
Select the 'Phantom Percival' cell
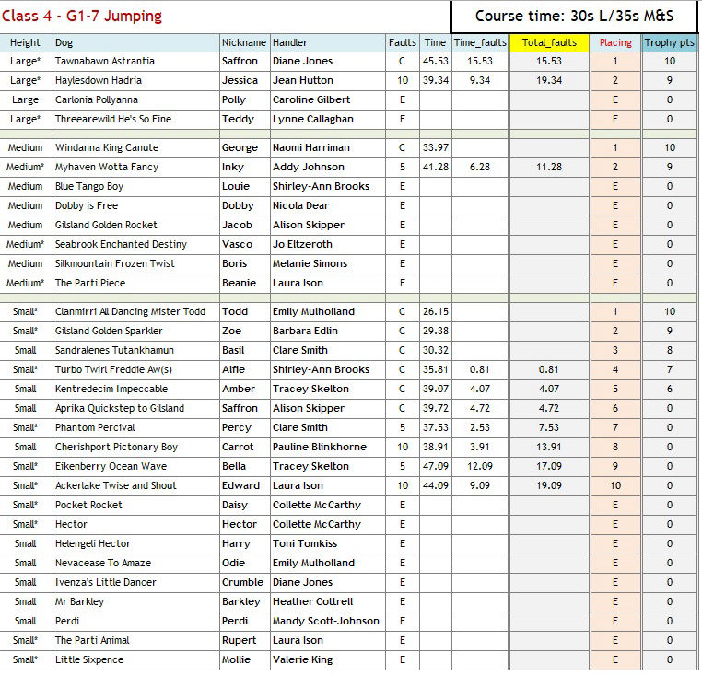pyautogui.click(x=136, y=427)
